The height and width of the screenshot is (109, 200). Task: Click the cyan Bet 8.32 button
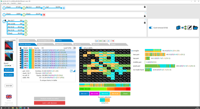[x=105, y=94]
